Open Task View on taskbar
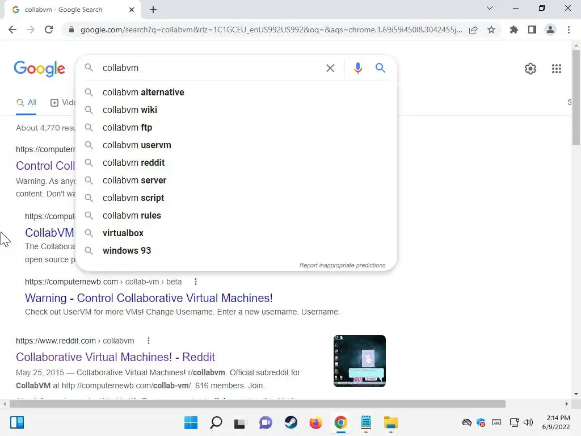The width and height of the screenshot is (581, 436). [240, 422]
